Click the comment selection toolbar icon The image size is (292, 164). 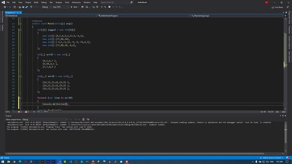pos(102,7)
